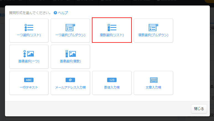Open the ヘルプ link
Screen dimensions: 214x121
coord(63,13)
